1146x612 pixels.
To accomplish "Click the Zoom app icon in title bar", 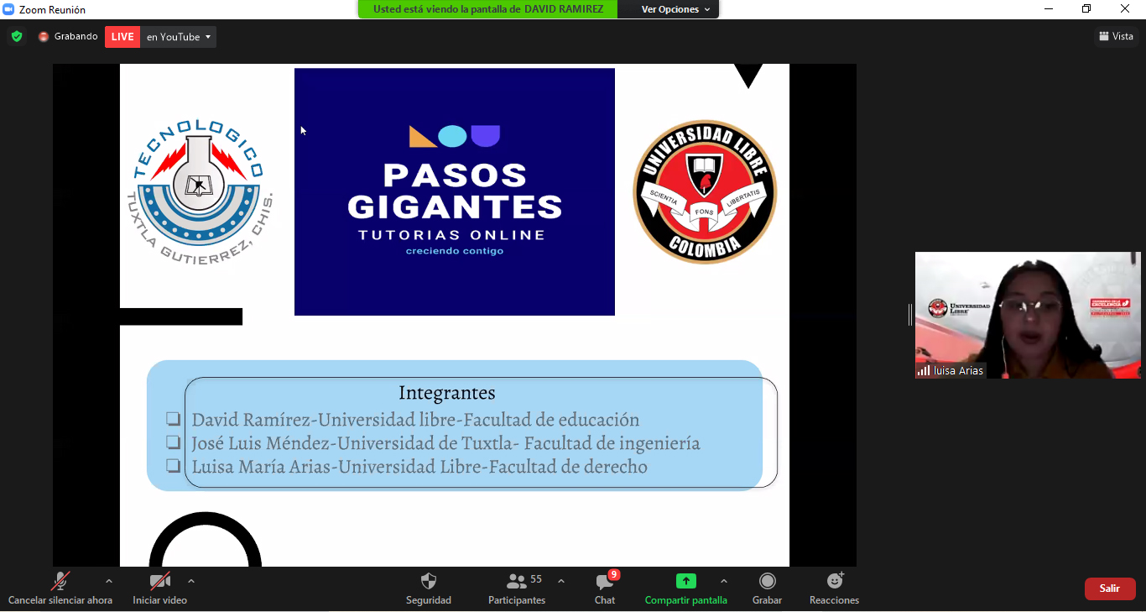I will tap(9, 9).
